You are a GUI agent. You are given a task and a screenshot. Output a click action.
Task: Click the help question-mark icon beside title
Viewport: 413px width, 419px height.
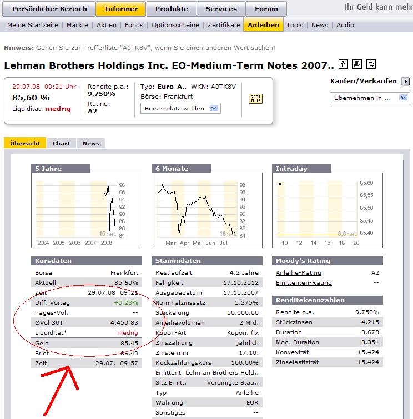[x=343, y=64]
